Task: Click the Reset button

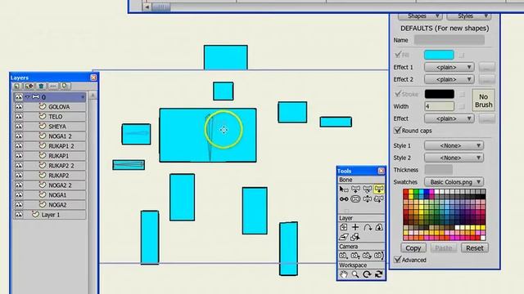Action: coord(475,248)
